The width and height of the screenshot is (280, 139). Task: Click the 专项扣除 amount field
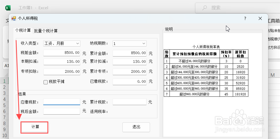(62, 71)
